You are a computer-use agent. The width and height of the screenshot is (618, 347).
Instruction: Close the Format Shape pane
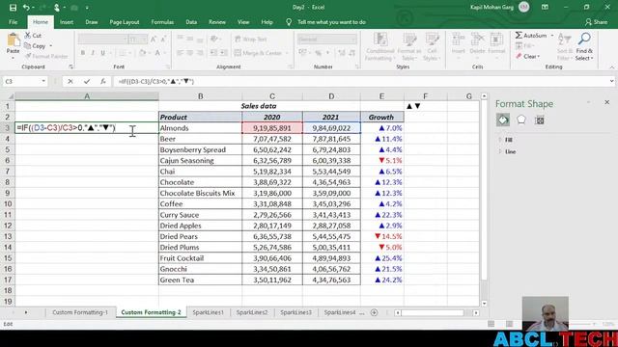[607, 102]
